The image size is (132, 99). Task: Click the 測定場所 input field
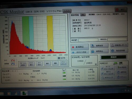pos(88,40)
